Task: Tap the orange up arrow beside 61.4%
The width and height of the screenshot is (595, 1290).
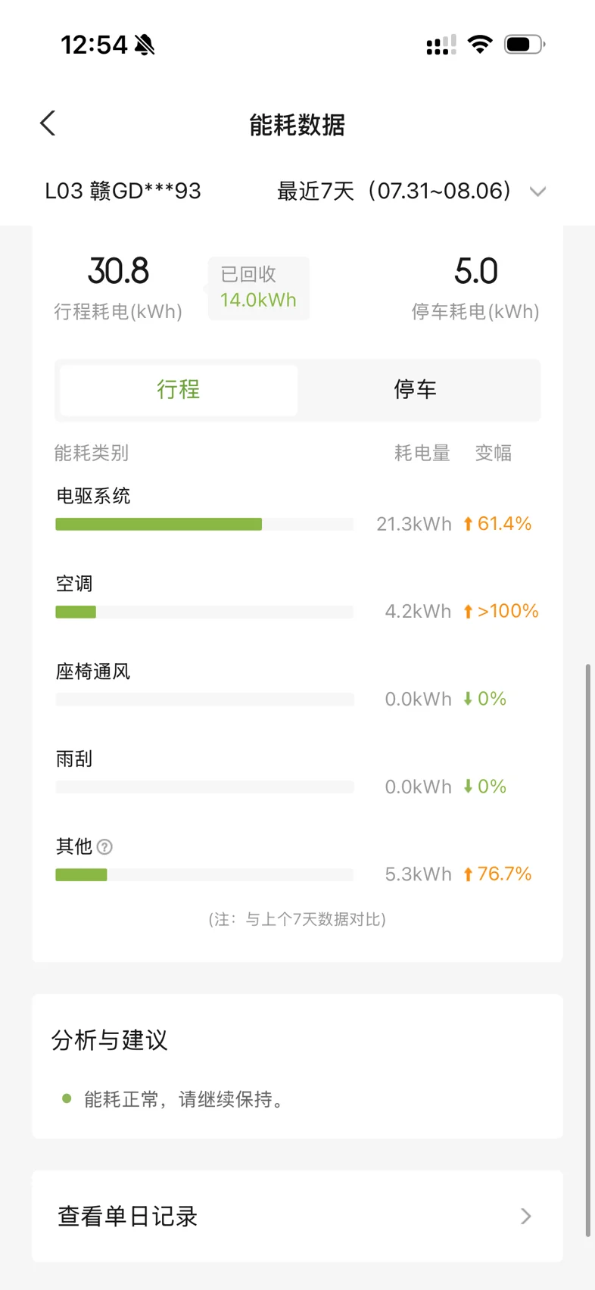Action: coord(468,524)
